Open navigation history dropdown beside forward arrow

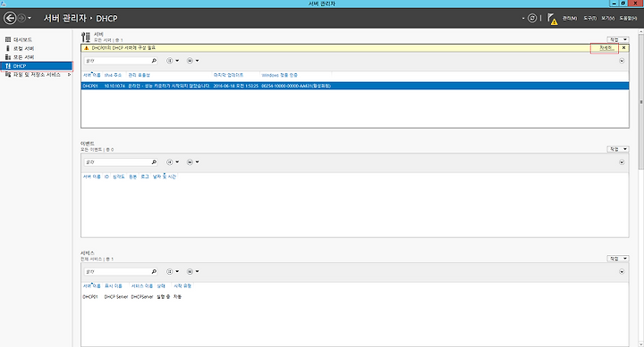[30, 19]
